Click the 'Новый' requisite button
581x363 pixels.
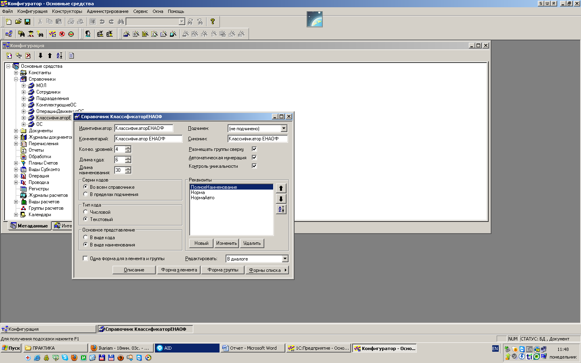(x=201, y=243)
